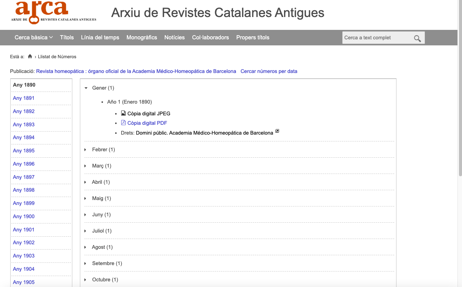
Task: Click the Cerca a text complet field
Action: click(x=376, y=38)
